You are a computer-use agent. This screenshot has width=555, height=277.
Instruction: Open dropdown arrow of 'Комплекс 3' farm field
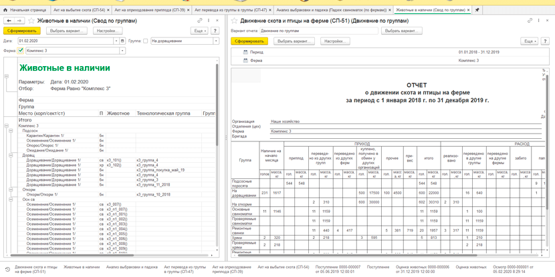point(122,51)
